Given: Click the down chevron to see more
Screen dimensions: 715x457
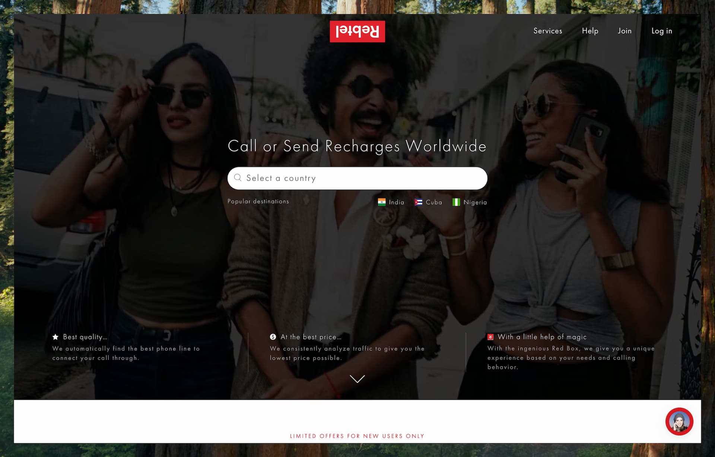Looking at the screenshot, I should [x=357, y=379].
